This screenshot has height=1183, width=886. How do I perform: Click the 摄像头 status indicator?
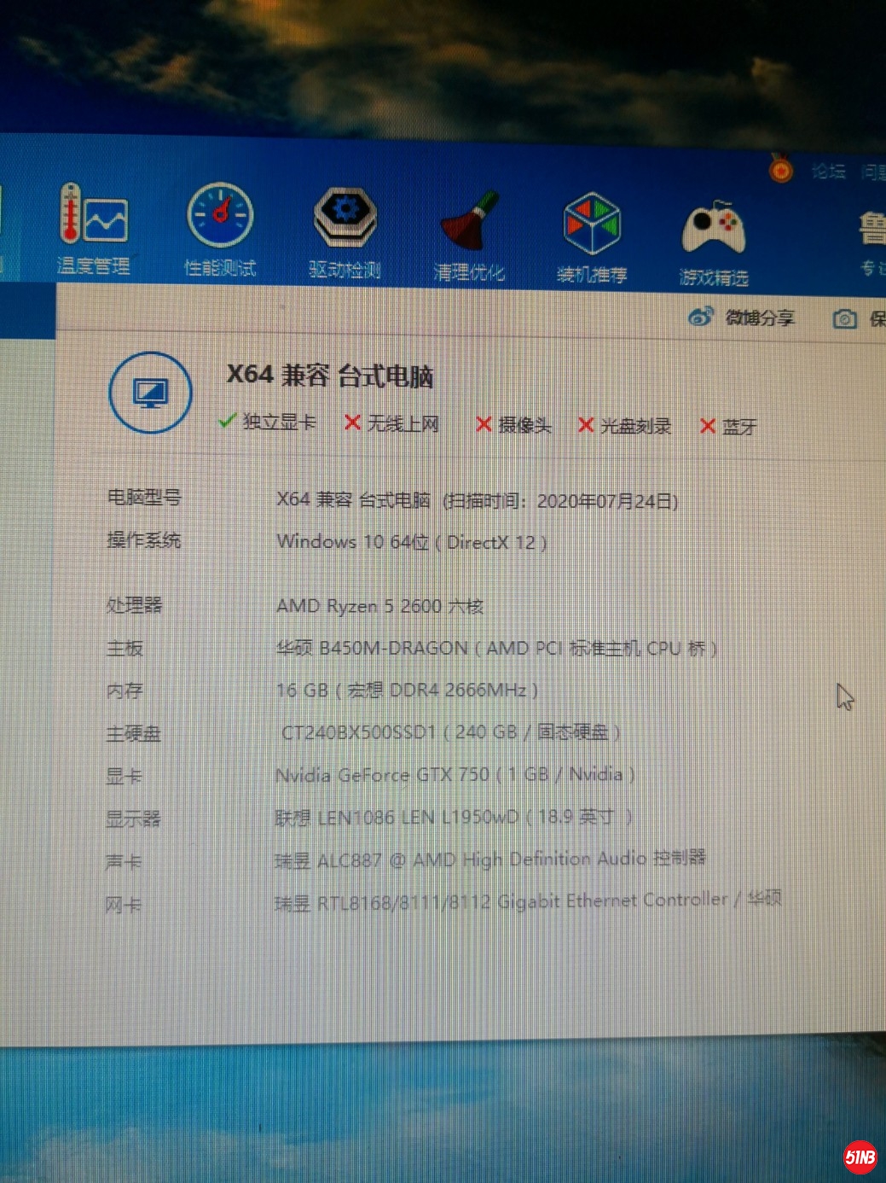click(513, 425)
